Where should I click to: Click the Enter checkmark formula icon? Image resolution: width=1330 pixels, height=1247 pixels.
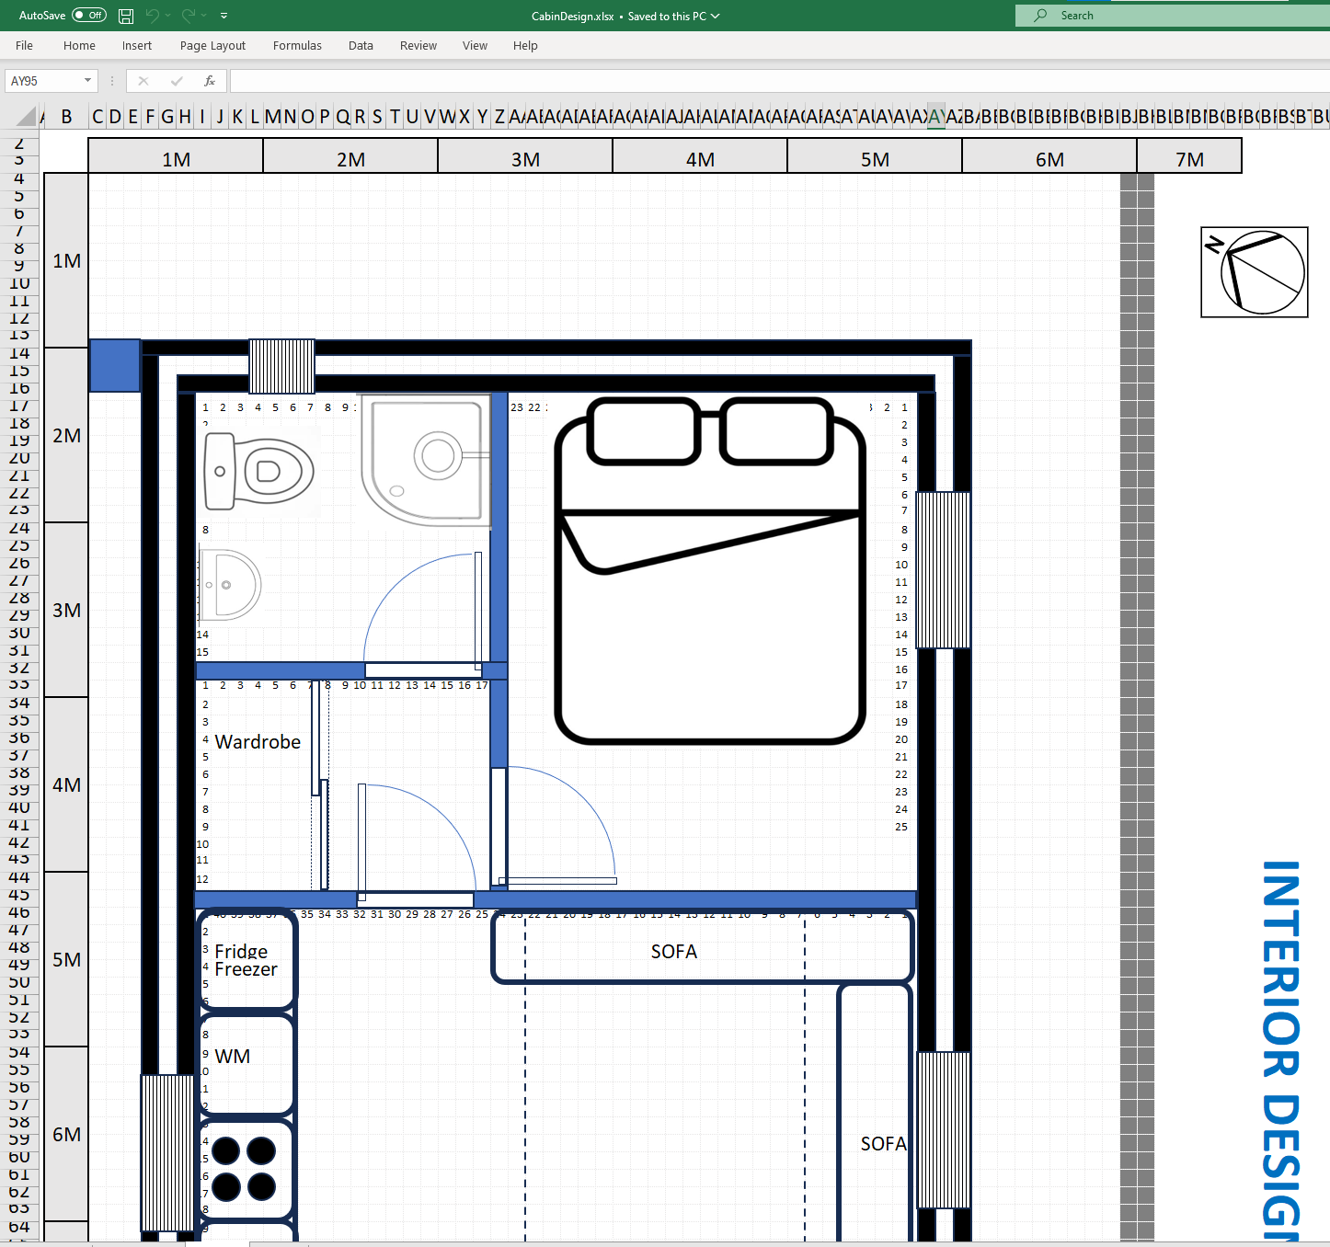tap(177, 81)
